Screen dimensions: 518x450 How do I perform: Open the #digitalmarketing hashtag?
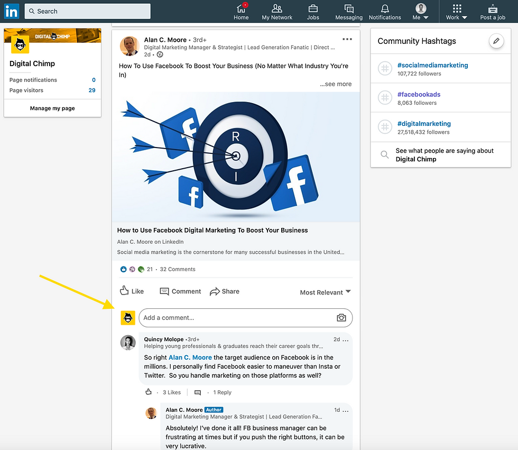[424, 124]
